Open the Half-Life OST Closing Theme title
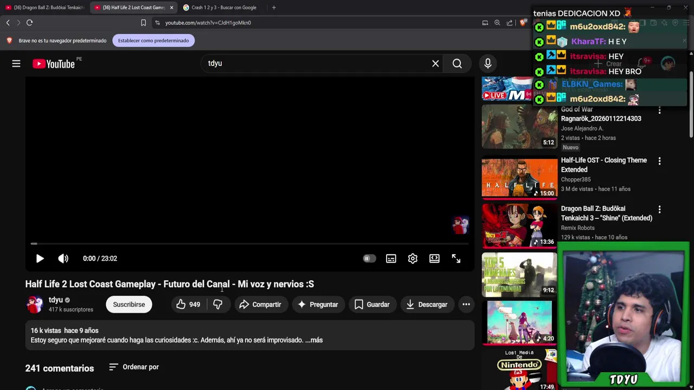694x390 pixels. [x=604, y=165]
